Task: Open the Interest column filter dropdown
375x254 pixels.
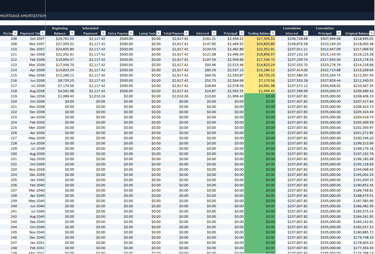Action: (214, 33)
